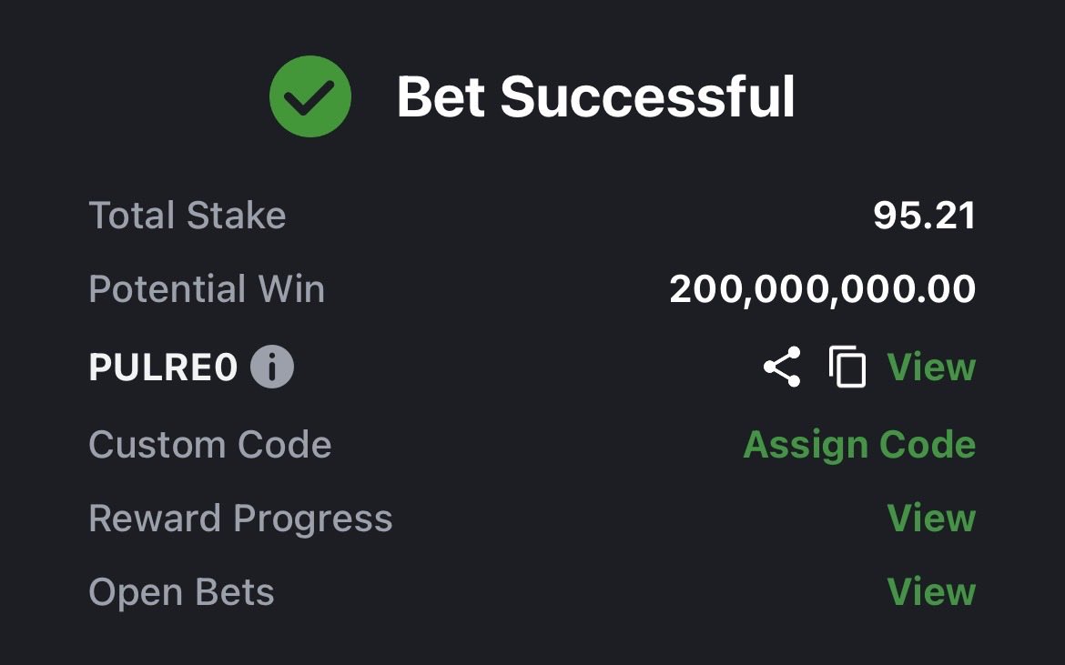Open View beside Open Bets
Viewport: 1065px width, 665px height.
(931, 592)
